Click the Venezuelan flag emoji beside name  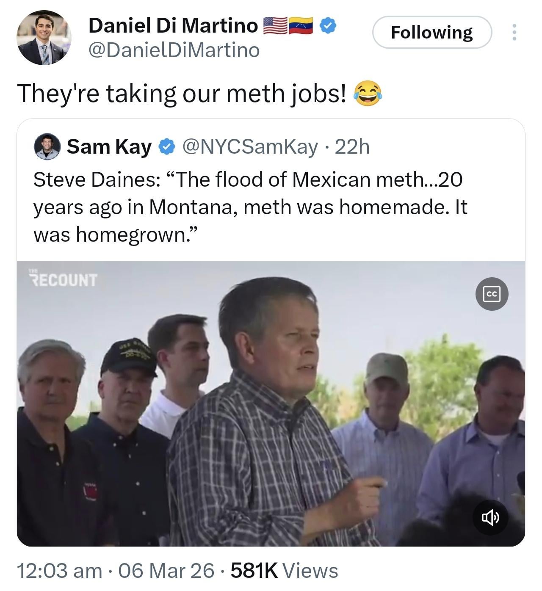click(300, 25)
